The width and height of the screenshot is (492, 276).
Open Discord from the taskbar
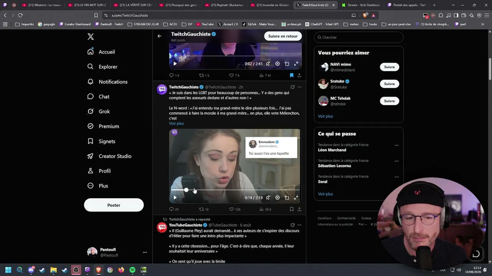(31, 270)
